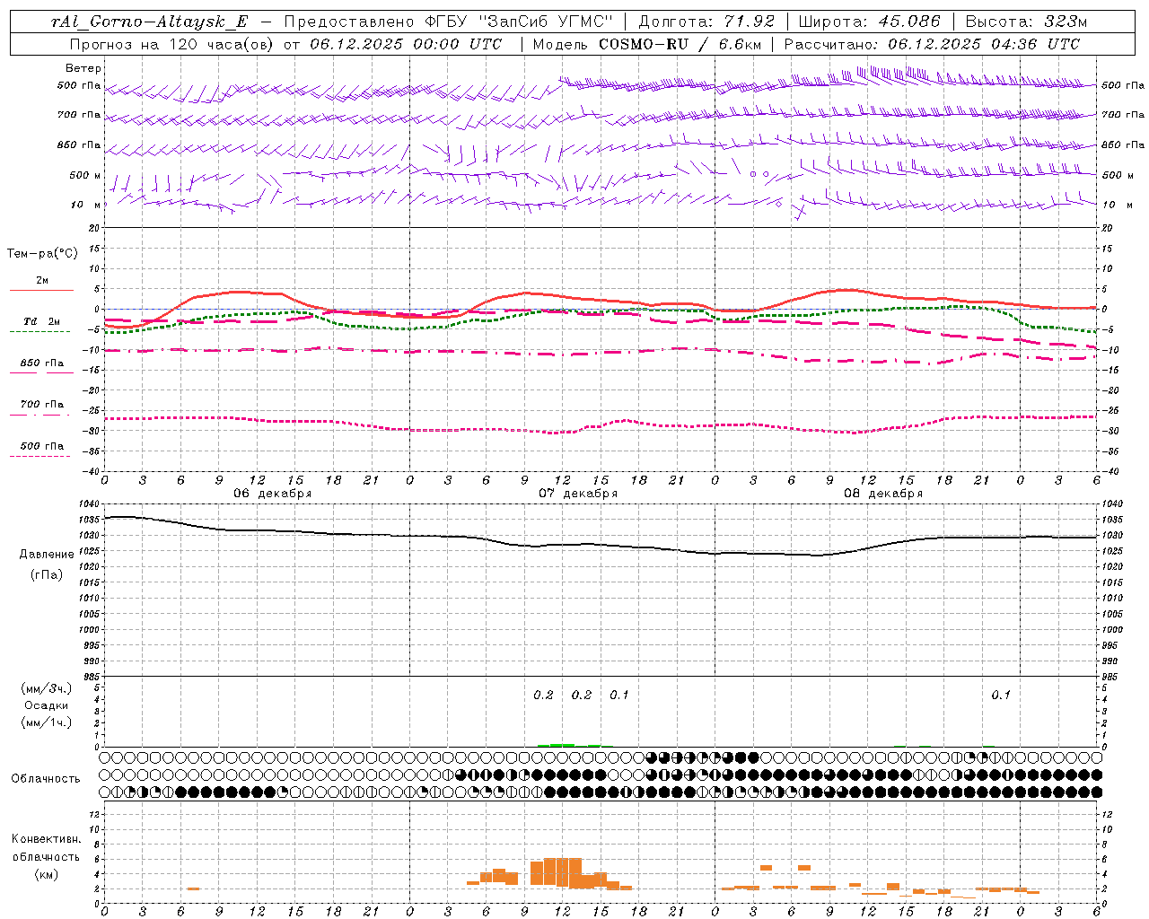Click the 08 декабря date label
Screen dimensions: 1149x919
(x=883, y=494)
